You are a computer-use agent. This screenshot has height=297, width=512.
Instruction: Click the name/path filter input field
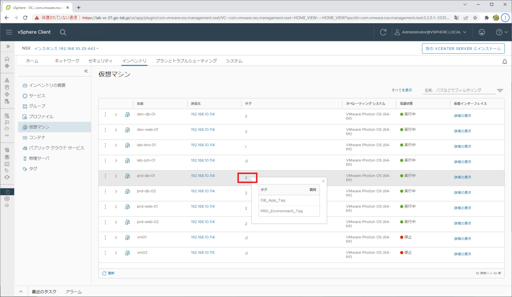[459, 90]
